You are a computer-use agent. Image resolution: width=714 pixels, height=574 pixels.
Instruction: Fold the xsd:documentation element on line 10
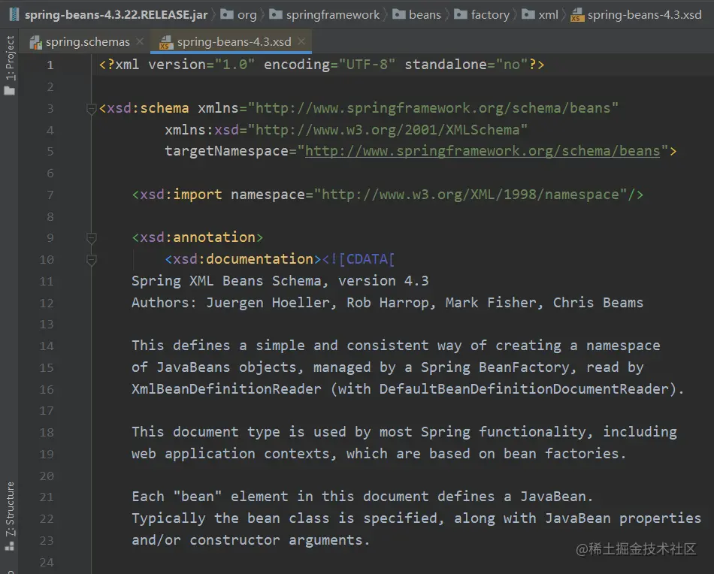(x=91, y=259)
